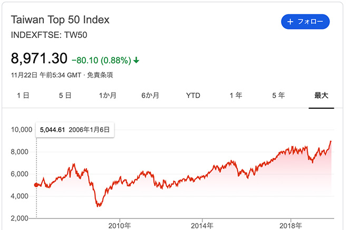Choose the 5年 range tab
This screenshot has width=346, height=230.
(278, 95)
